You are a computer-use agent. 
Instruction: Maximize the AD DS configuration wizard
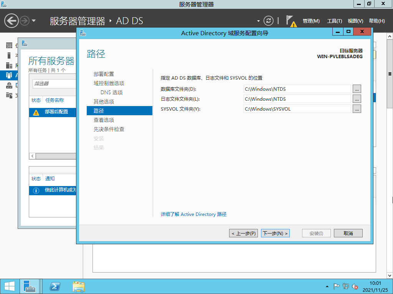pyautogui.click(x=348, y=32)
